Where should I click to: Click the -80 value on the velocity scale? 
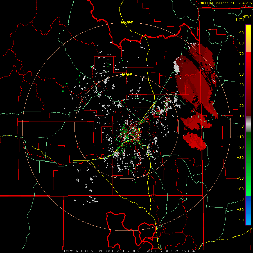(240, 210)
